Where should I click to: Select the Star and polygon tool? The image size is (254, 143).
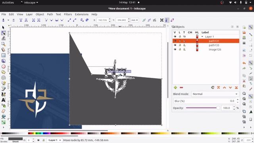(3, 72)
